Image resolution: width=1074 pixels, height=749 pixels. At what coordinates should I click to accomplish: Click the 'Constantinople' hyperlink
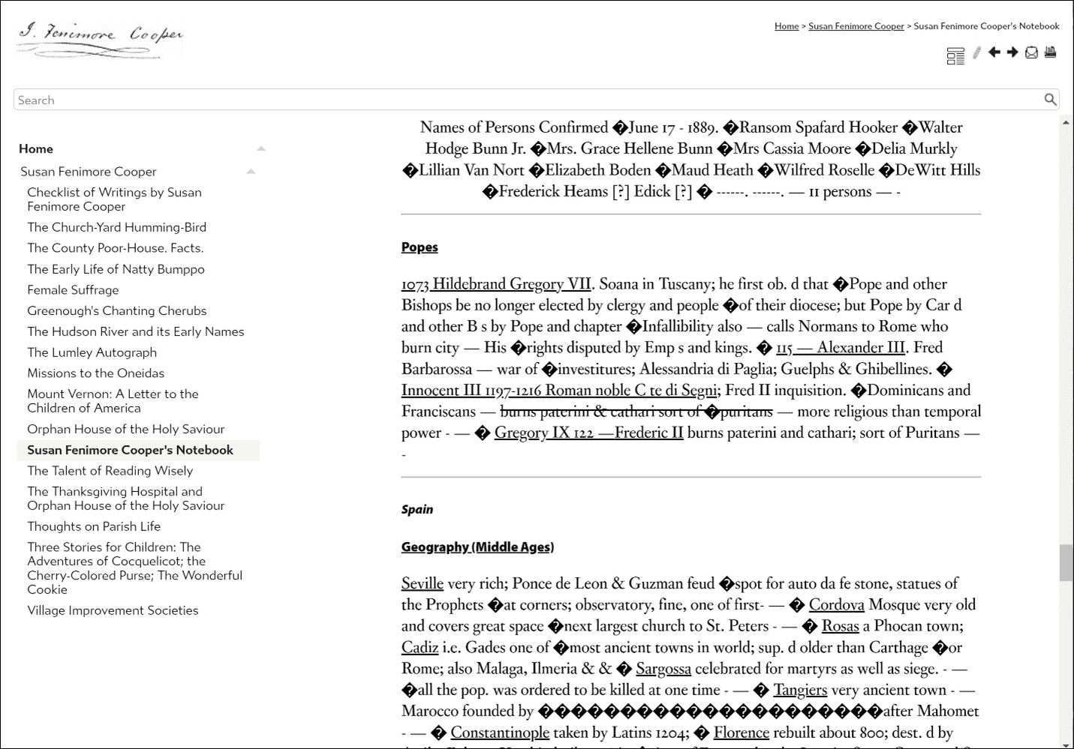coord(500,733)
